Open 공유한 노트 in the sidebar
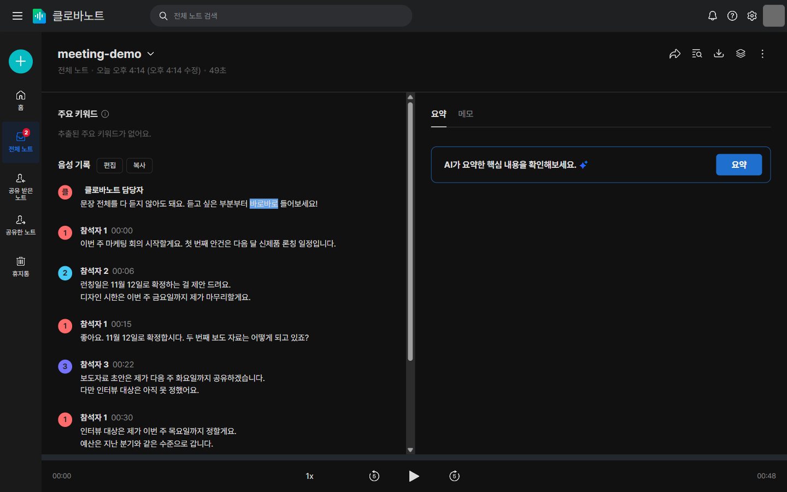Viewport: 787px width, 492px height. (21, 225)
